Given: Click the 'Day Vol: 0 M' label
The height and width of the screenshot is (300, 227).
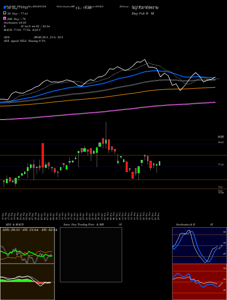Looking at the screenshot, I should tap(143, 13).
